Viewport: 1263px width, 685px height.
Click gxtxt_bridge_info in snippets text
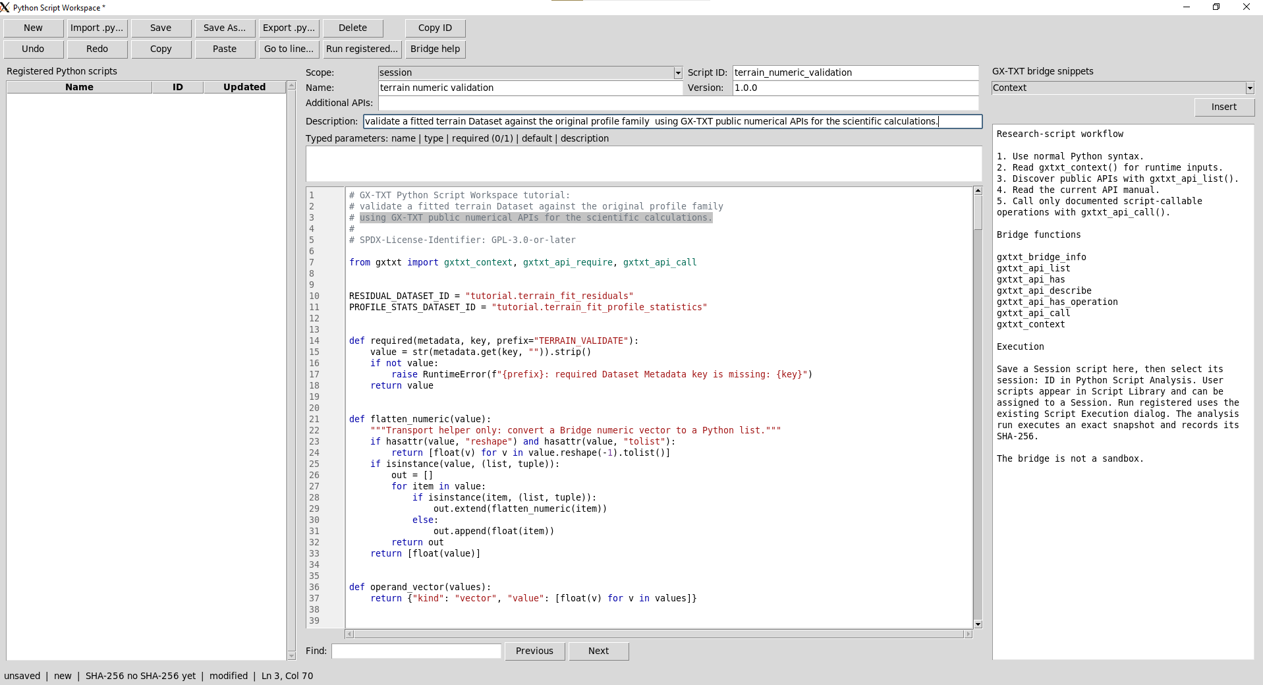coord(1041,257)
